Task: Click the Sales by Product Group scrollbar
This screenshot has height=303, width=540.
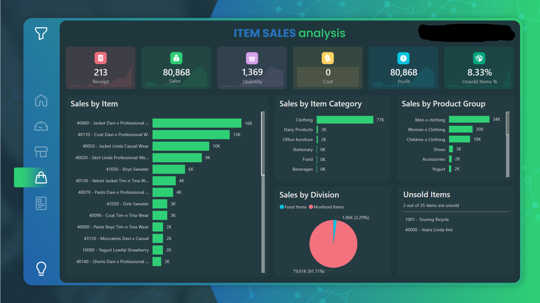Action: pos(507,123)
